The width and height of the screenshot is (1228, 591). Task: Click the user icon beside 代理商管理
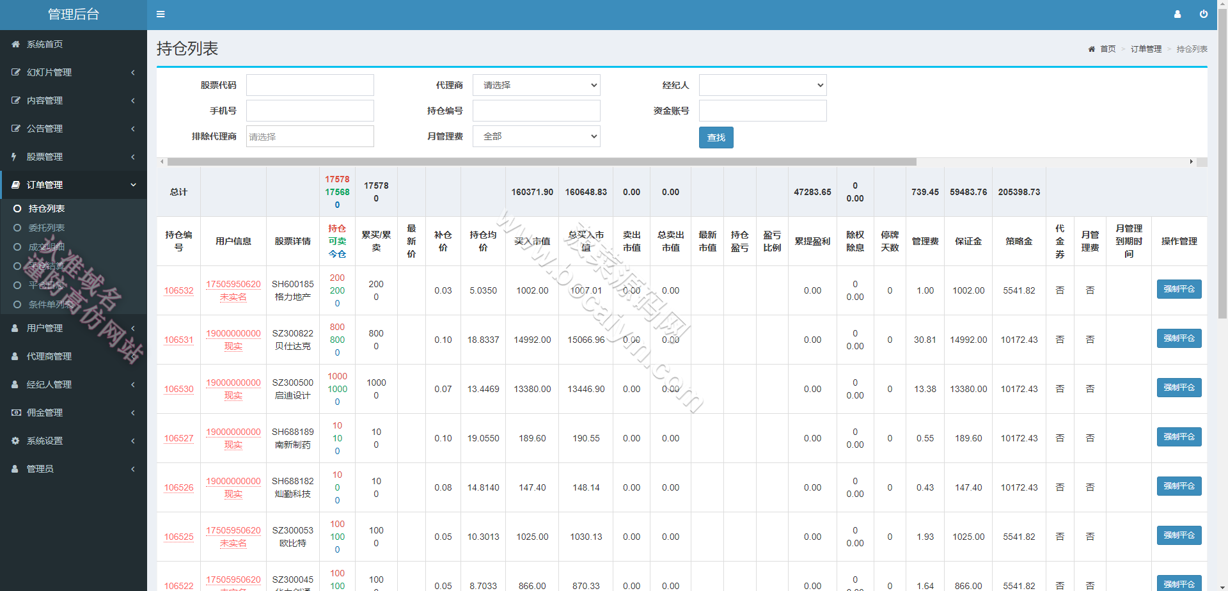(15, 356)
